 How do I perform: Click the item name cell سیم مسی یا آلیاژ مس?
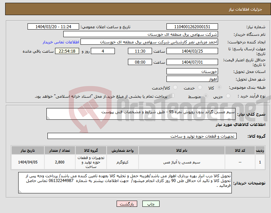182,162
